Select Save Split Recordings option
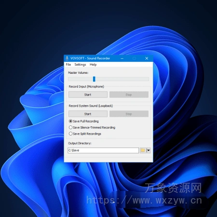This screenshot has height=217, width=217. [85, 134]
